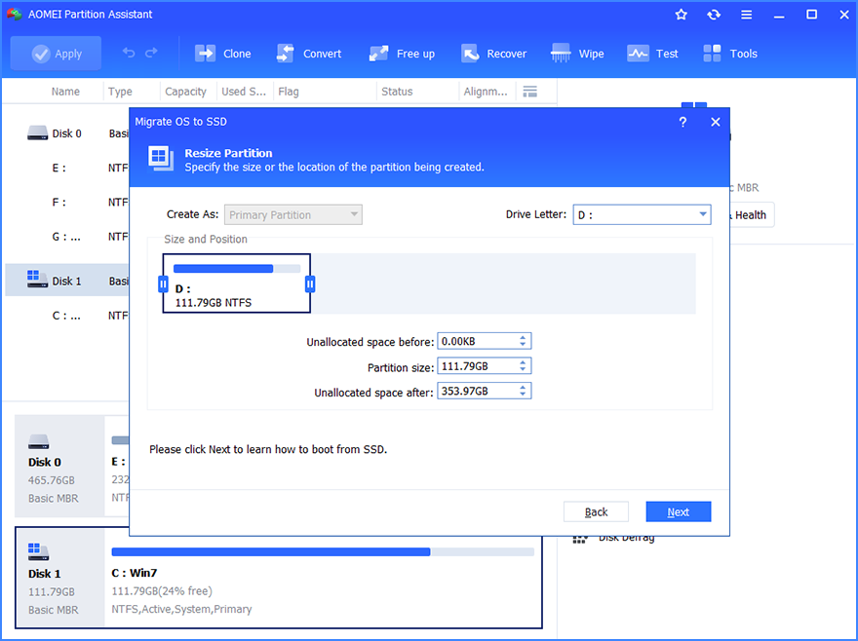858x641 pixels.
Task: Increase Partition size value
Action: (524, 362)
